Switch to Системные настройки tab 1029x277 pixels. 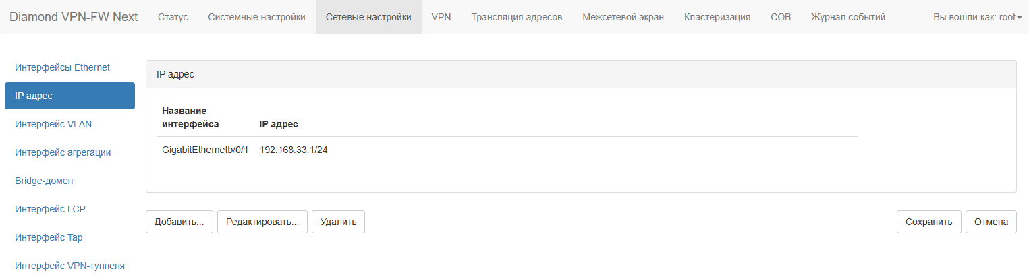pyautogui.click(x=256, y=17)
